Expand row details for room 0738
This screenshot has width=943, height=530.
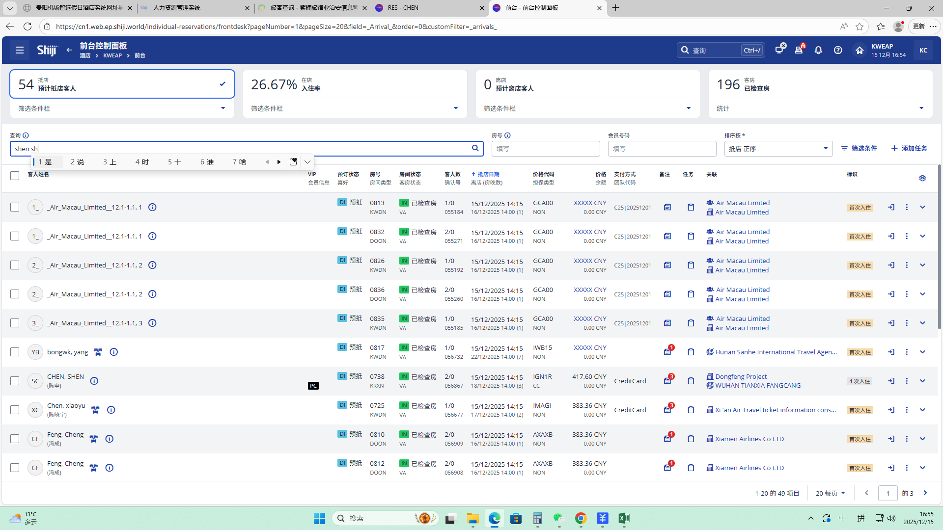tap(922, 381)
